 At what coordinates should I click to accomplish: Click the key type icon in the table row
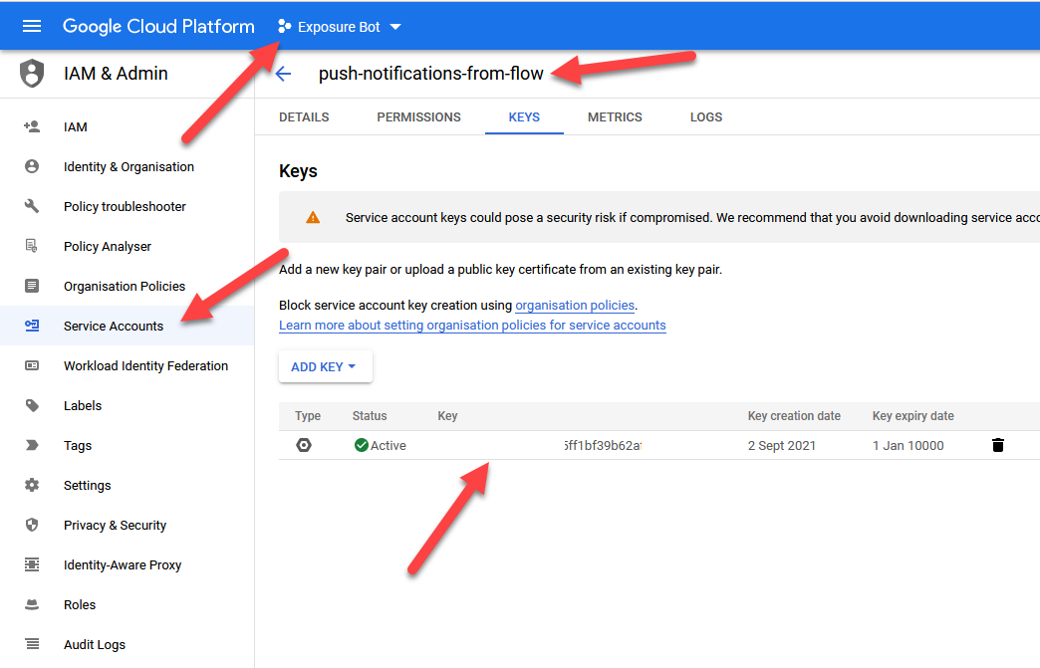pyautogui.click(x=304, y=445)
